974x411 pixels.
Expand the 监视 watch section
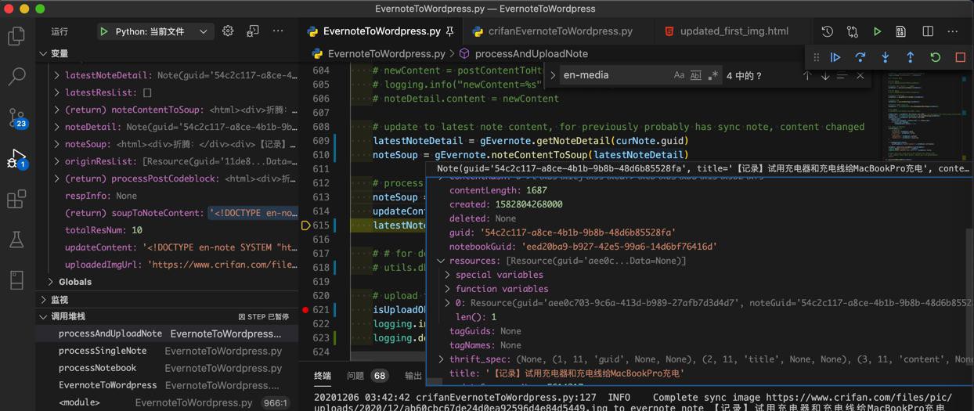click(43, 300)
